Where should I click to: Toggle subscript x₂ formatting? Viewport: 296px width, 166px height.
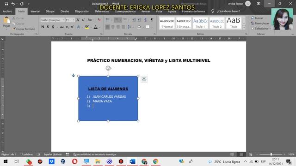click(67, 27)
